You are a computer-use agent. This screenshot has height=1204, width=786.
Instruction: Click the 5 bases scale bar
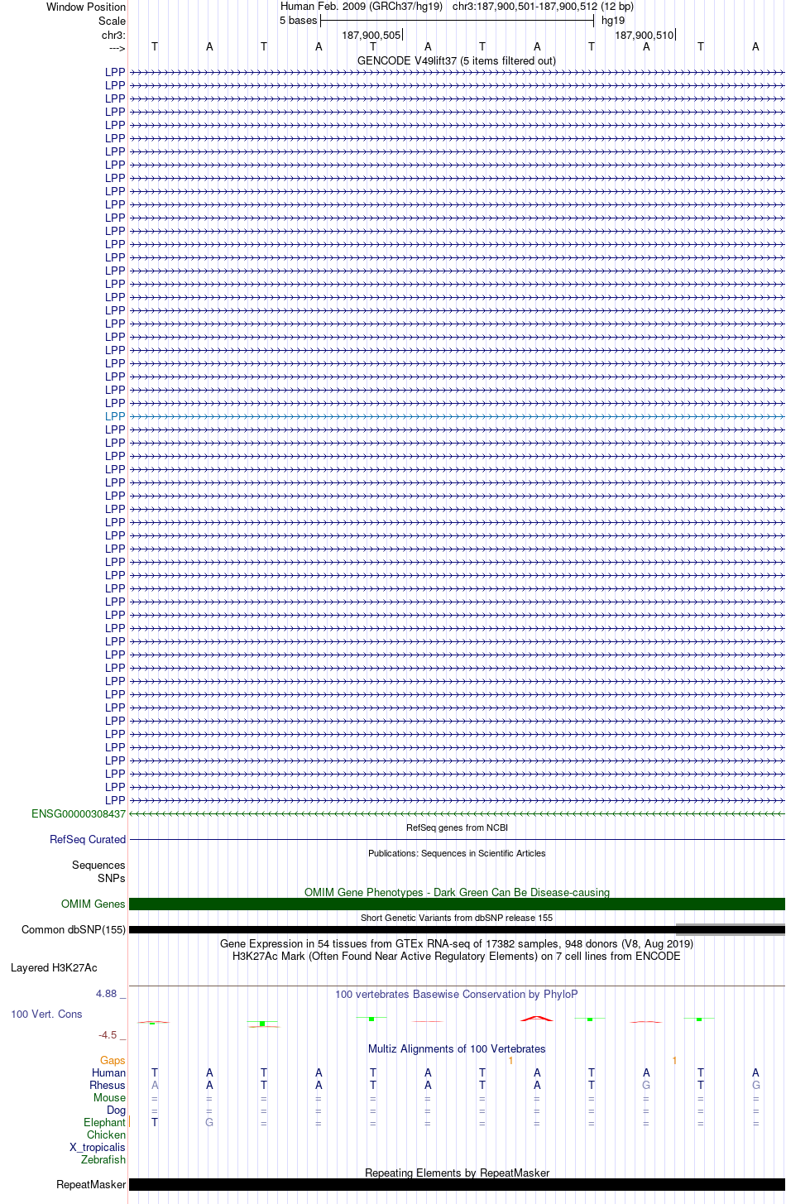point(457,21)
